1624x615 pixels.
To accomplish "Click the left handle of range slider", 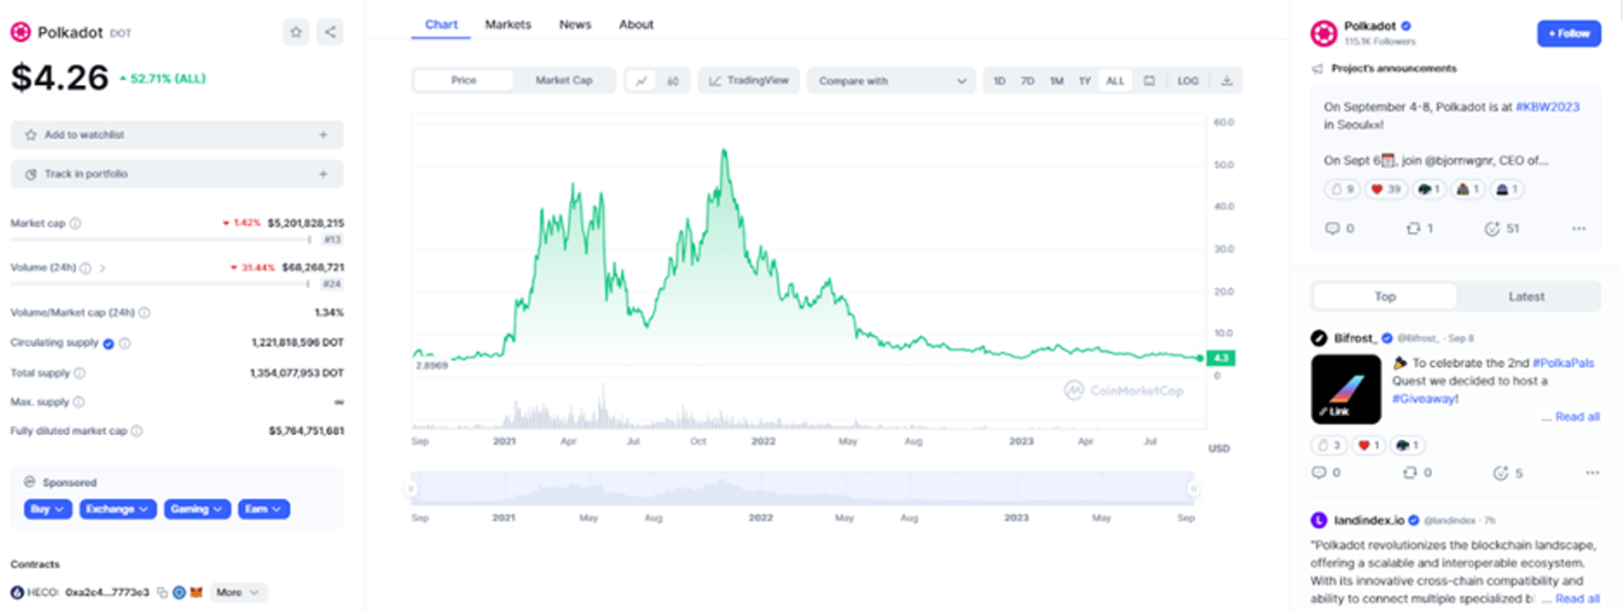I will [411, 489].
